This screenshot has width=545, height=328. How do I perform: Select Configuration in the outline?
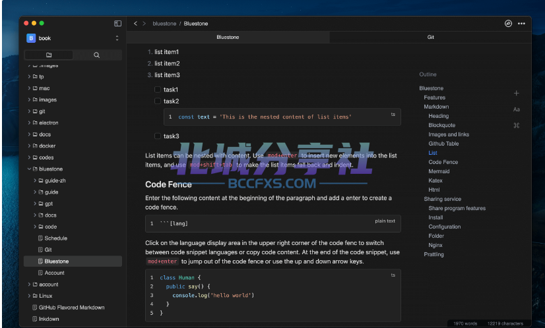coord(445,227)
